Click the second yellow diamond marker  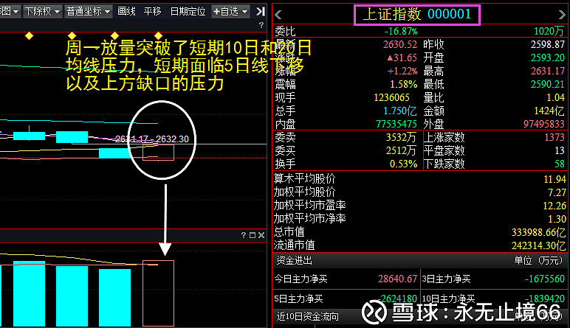pyautogui.click(x=72, y=35)
